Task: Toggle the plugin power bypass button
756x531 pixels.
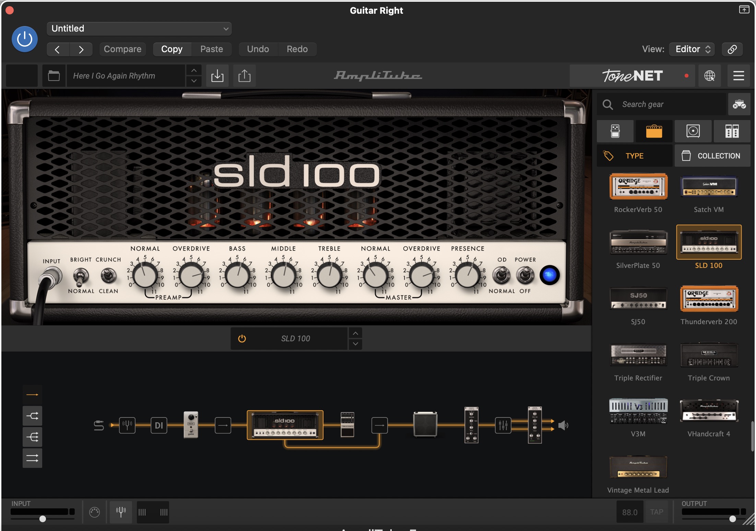Action: pos(25,39)
